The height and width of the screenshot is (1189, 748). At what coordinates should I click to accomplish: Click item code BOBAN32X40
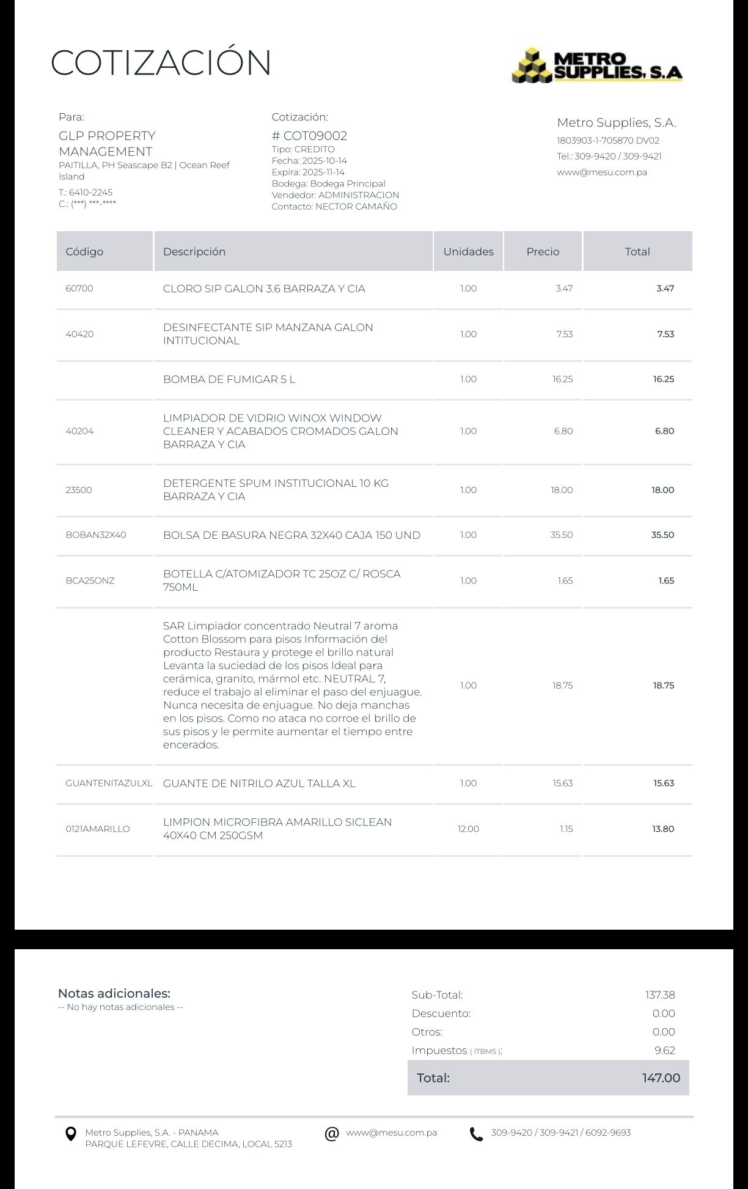pyautogui.click(x=96, y=535)
